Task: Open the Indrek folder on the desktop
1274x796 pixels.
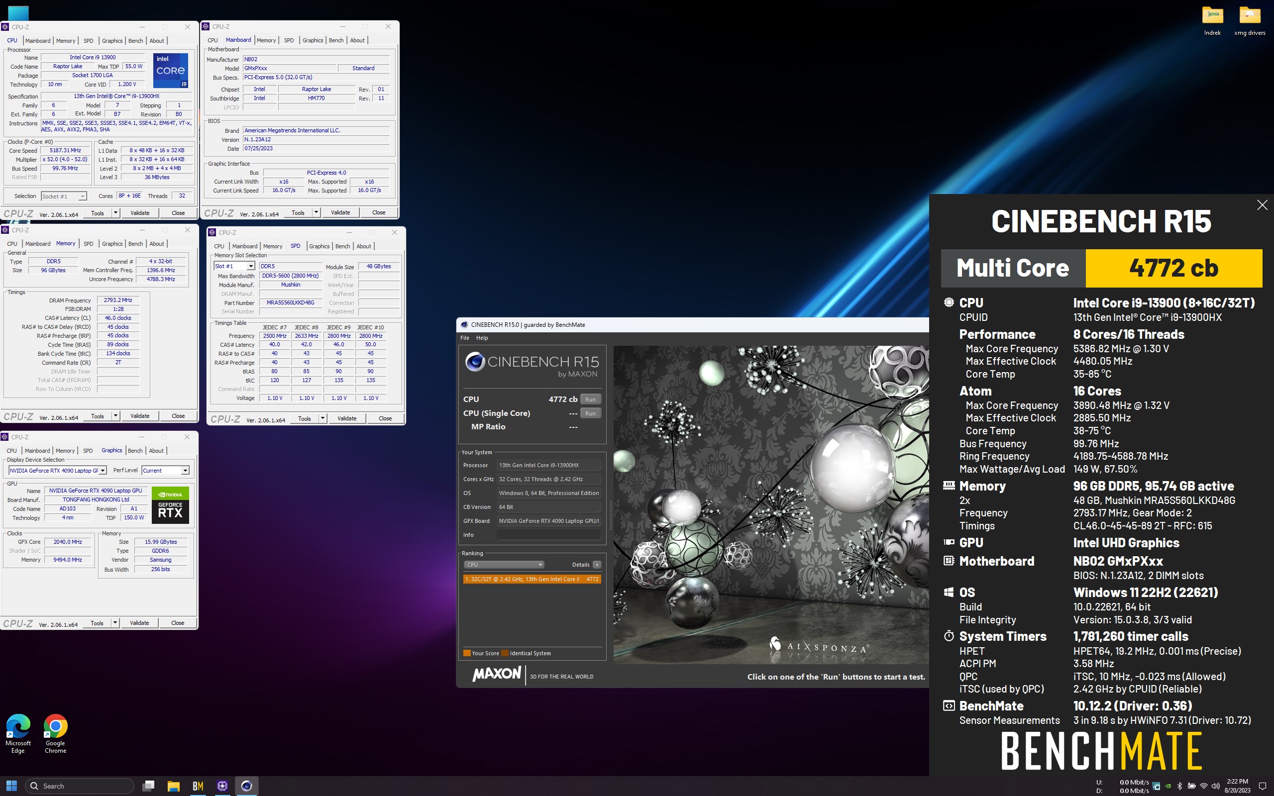Action: point(1212,21)
